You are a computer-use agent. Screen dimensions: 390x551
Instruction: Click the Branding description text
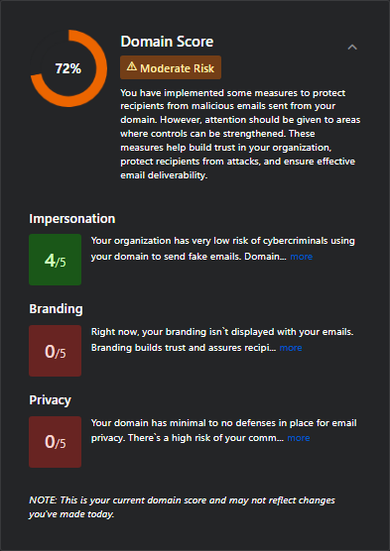click(x=222, y=340)
